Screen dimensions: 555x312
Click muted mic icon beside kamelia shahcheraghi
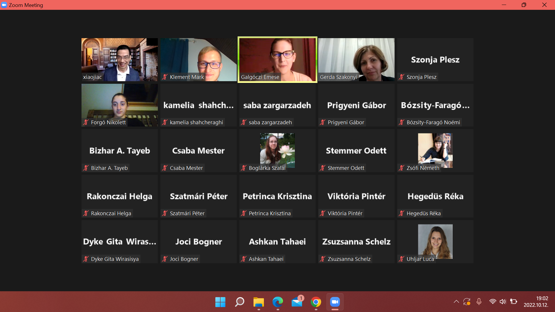(x=165, y=122)
